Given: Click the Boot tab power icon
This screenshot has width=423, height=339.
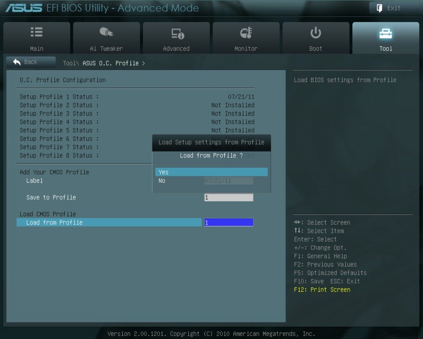Looking at the screenshot, I should [x=316, y=33].
